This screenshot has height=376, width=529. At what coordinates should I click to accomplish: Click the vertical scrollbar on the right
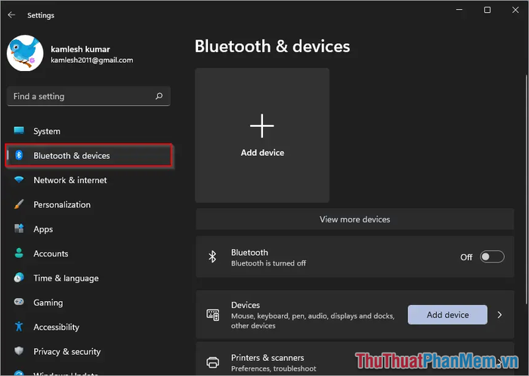[x=526, y=189]
